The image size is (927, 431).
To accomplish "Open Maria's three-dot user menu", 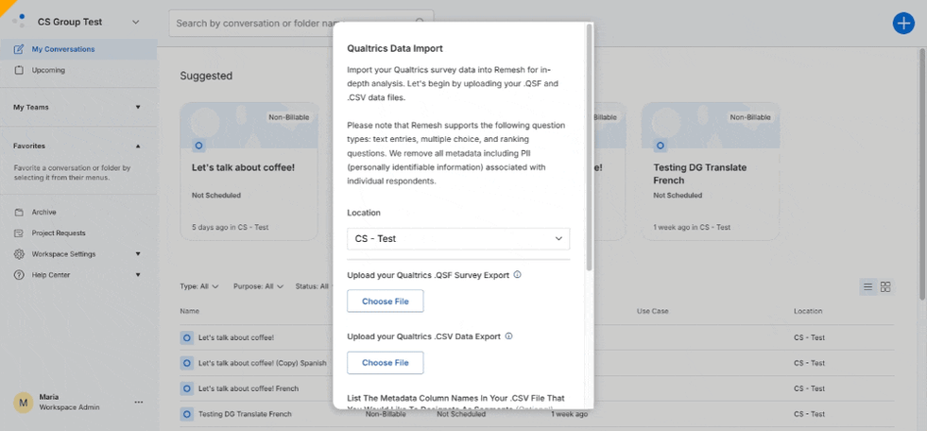I will pos(138,402).
